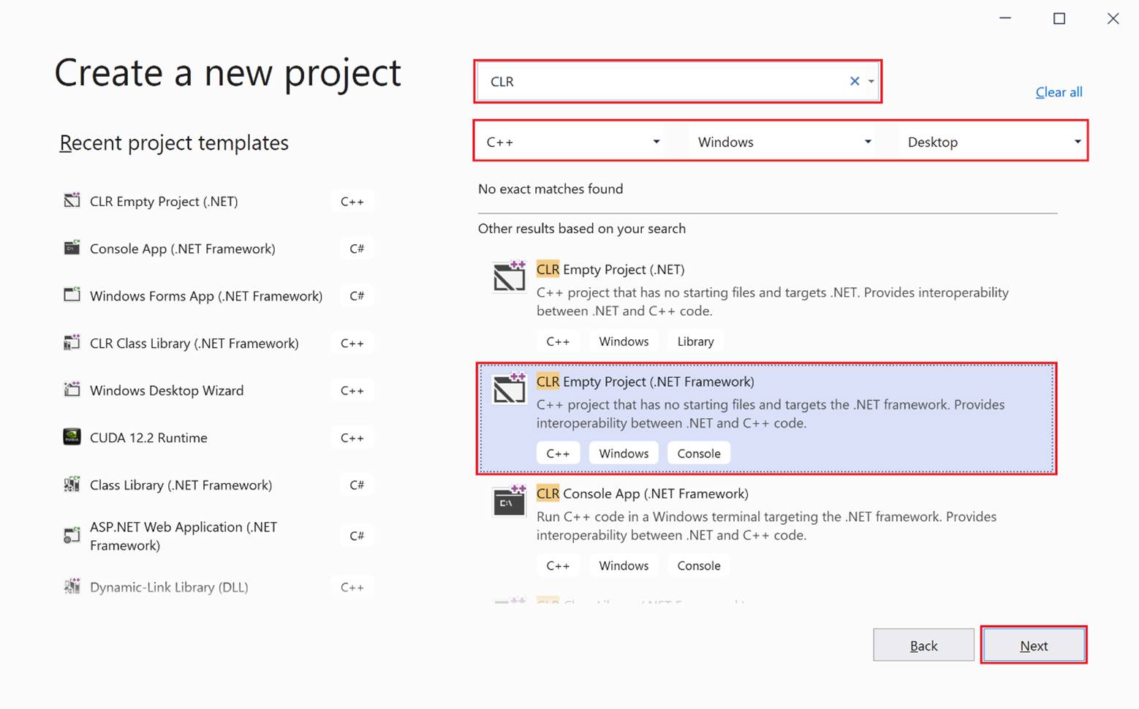Screen dimensions: 1139x709
Task: Clear the search text with the X icon
Action: (x=854, y=81)
